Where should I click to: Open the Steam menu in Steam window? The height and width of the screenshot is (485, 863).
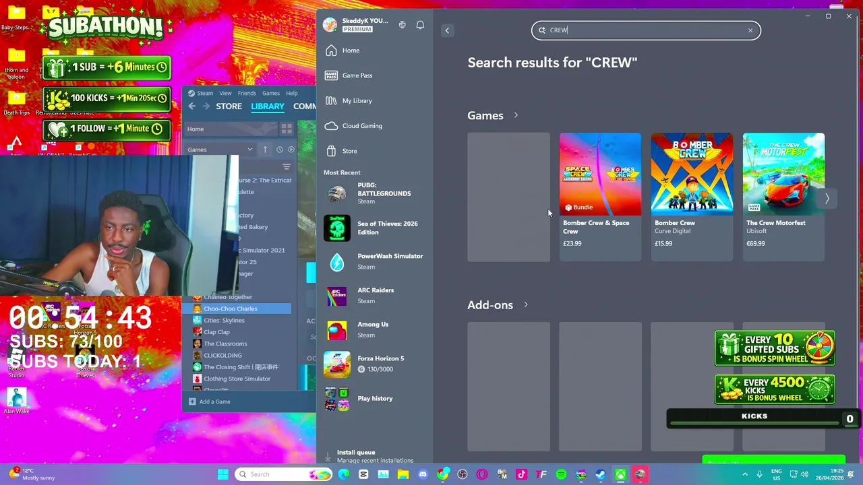click(201, 93)
